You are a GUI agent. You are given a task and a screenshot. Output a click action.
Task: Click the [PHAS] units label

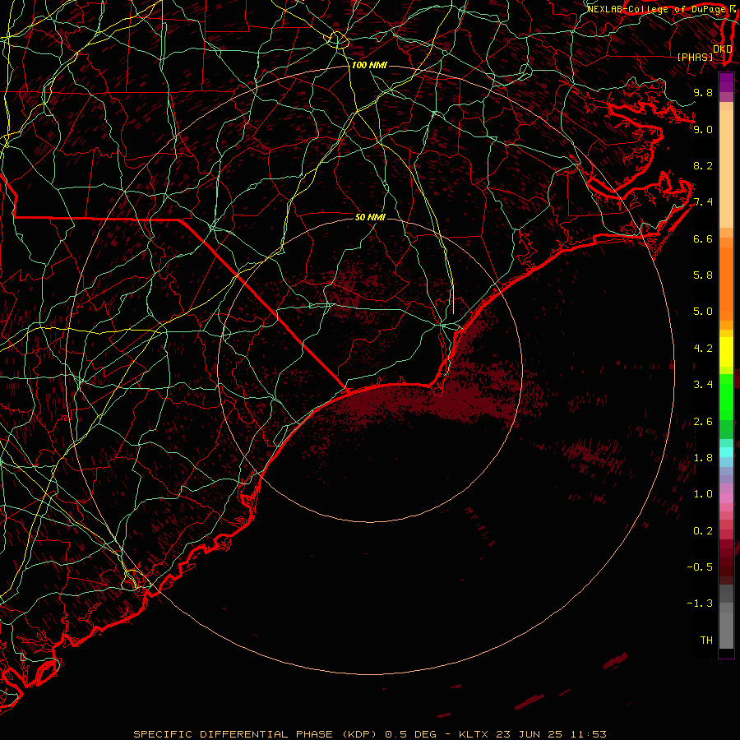(695, 58)
